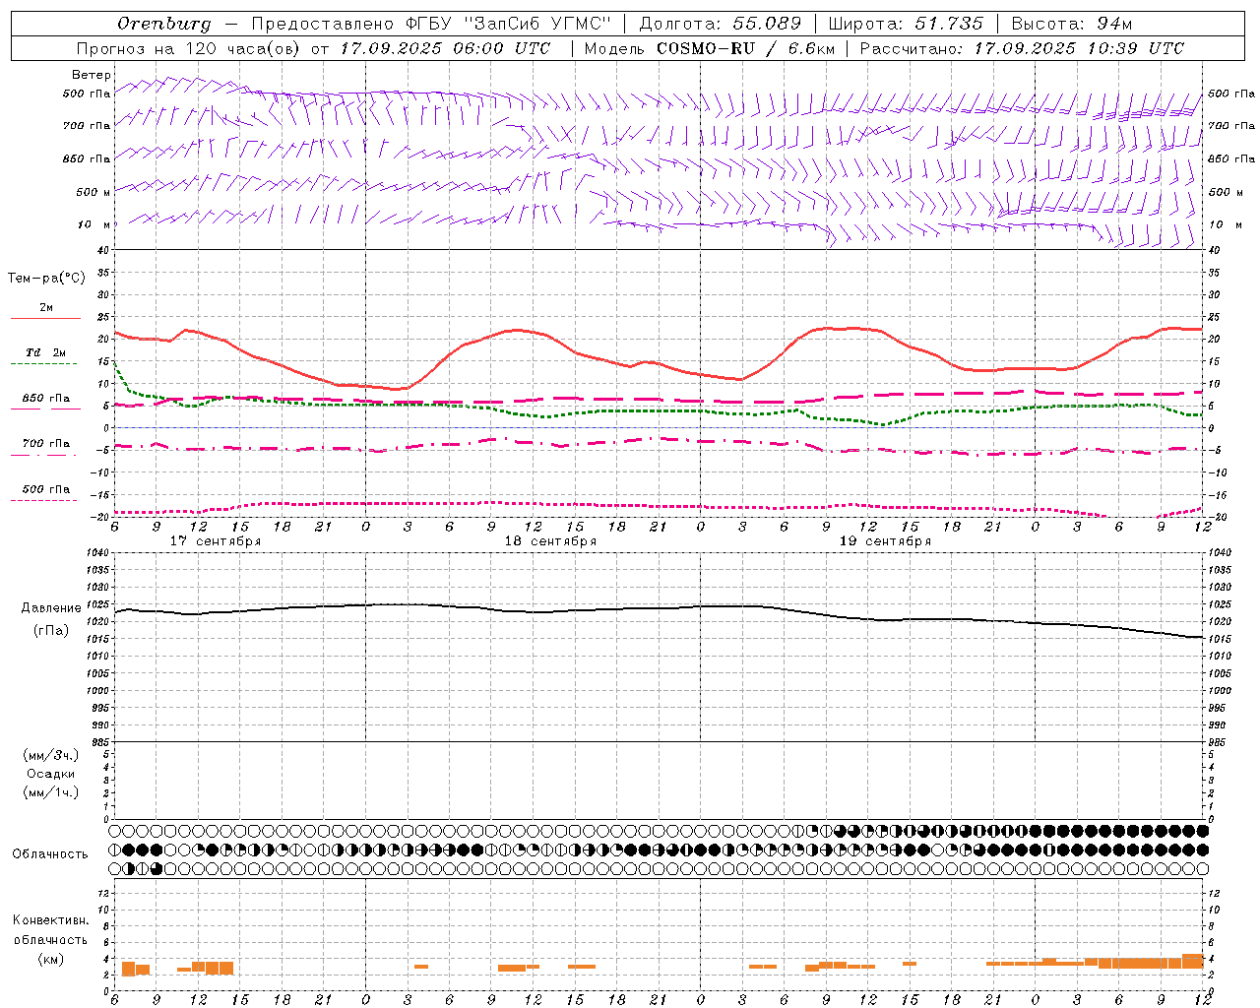
Task: Click the 18 сентября date label
Action: pos(550,541)
